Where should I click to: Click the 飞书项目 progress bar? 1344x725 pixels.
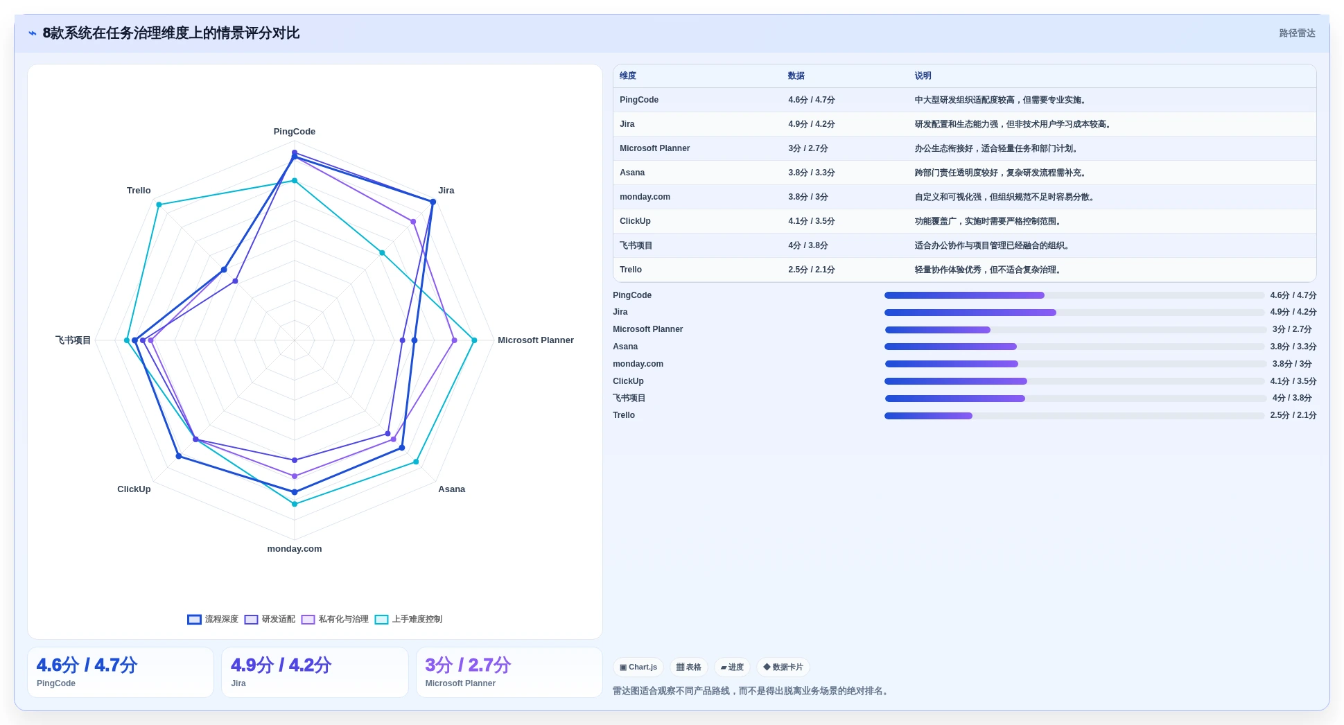click(1075, 399)
